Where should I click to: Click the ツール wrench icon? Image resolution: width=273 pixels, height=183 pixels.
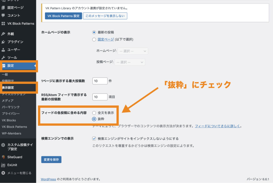coord(4,57)
